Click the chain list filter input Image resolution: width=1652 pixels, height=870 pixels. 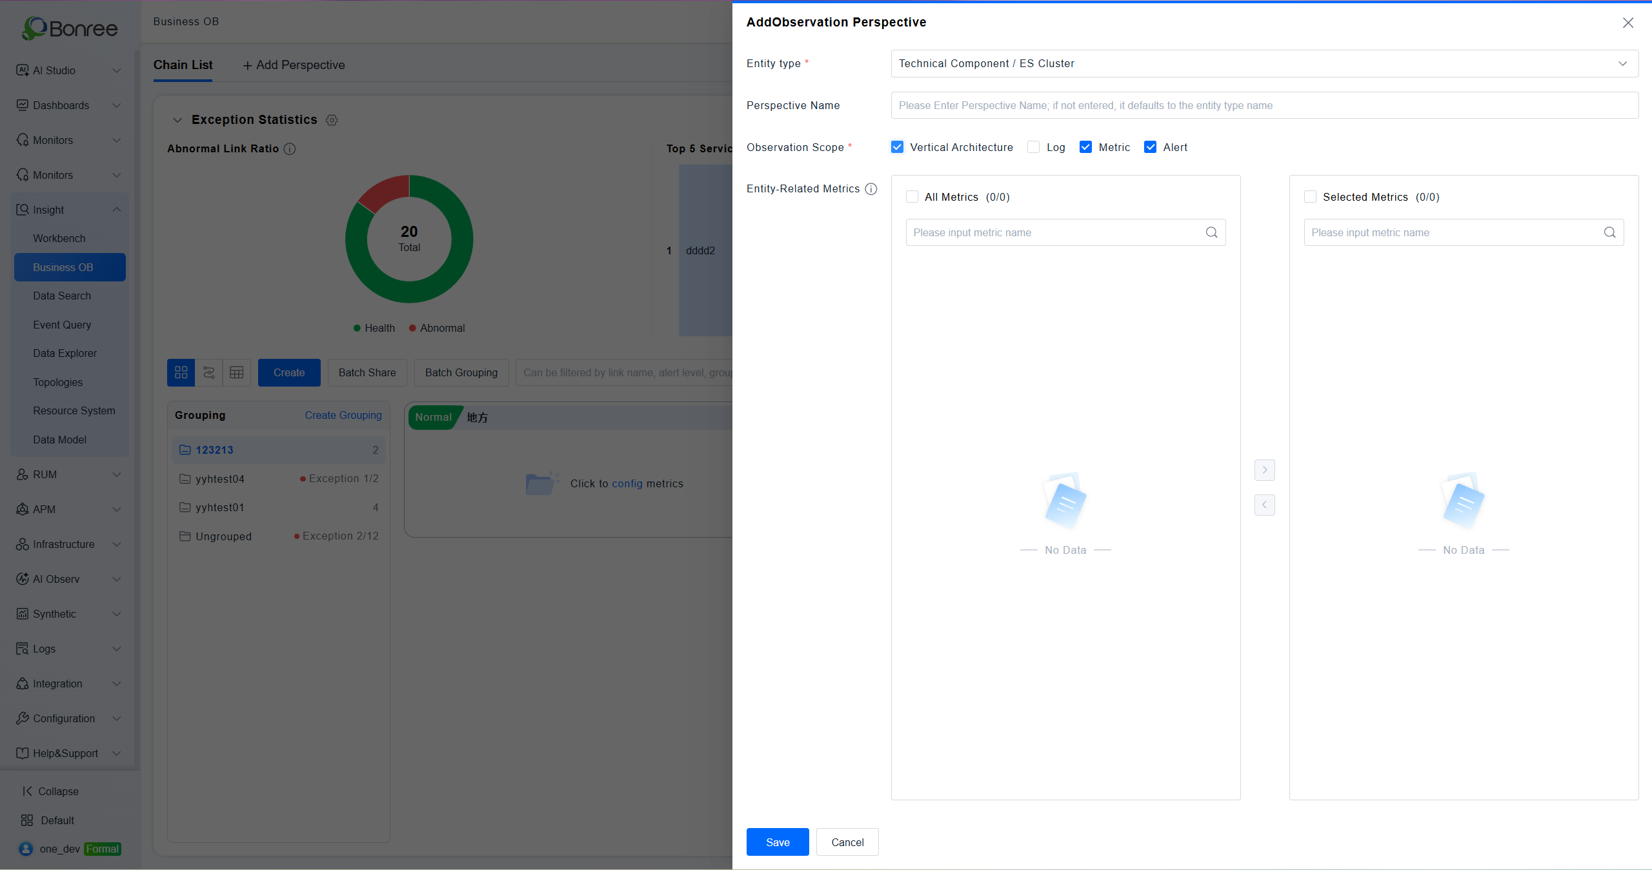624,372
